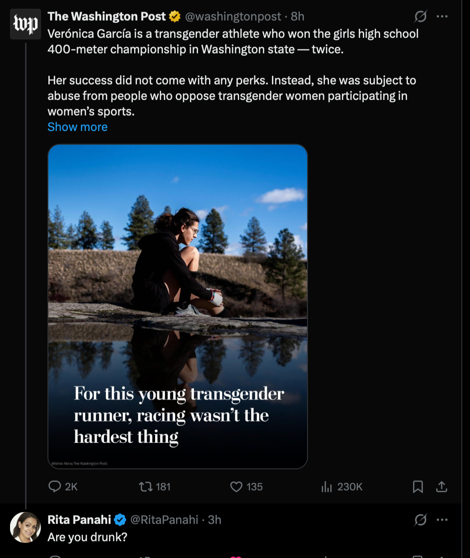470x558 pixels.
Task: View the 230K impressions analytics
Action: (x=327, y=487)
